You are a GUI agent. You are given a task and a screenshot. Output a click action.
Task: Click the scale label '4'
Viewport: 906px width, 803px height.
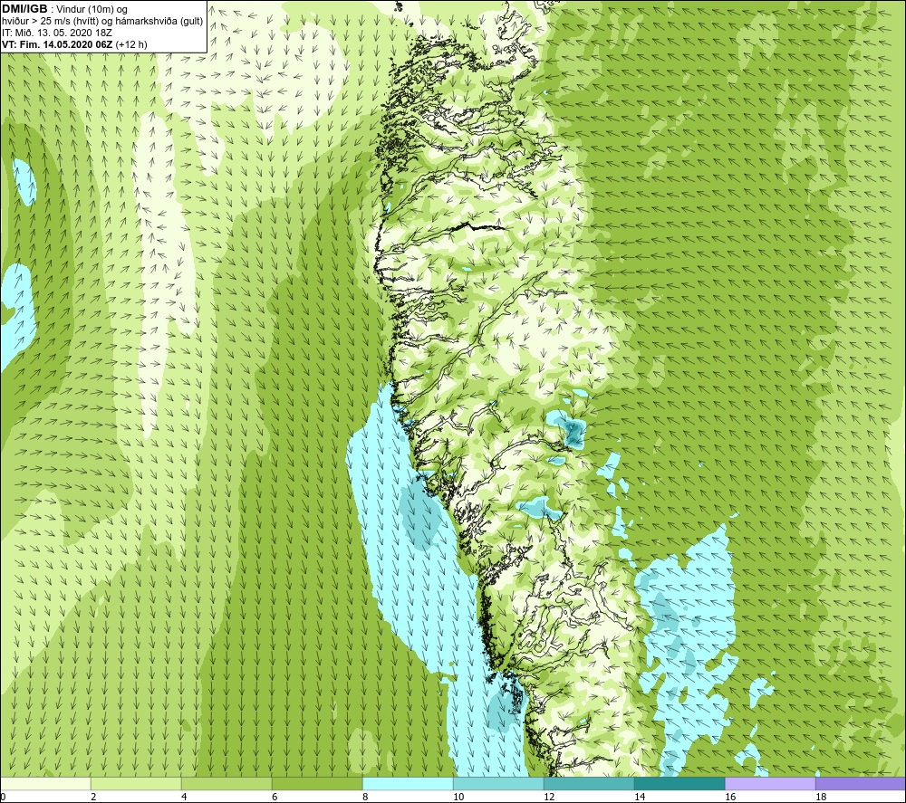184,797
